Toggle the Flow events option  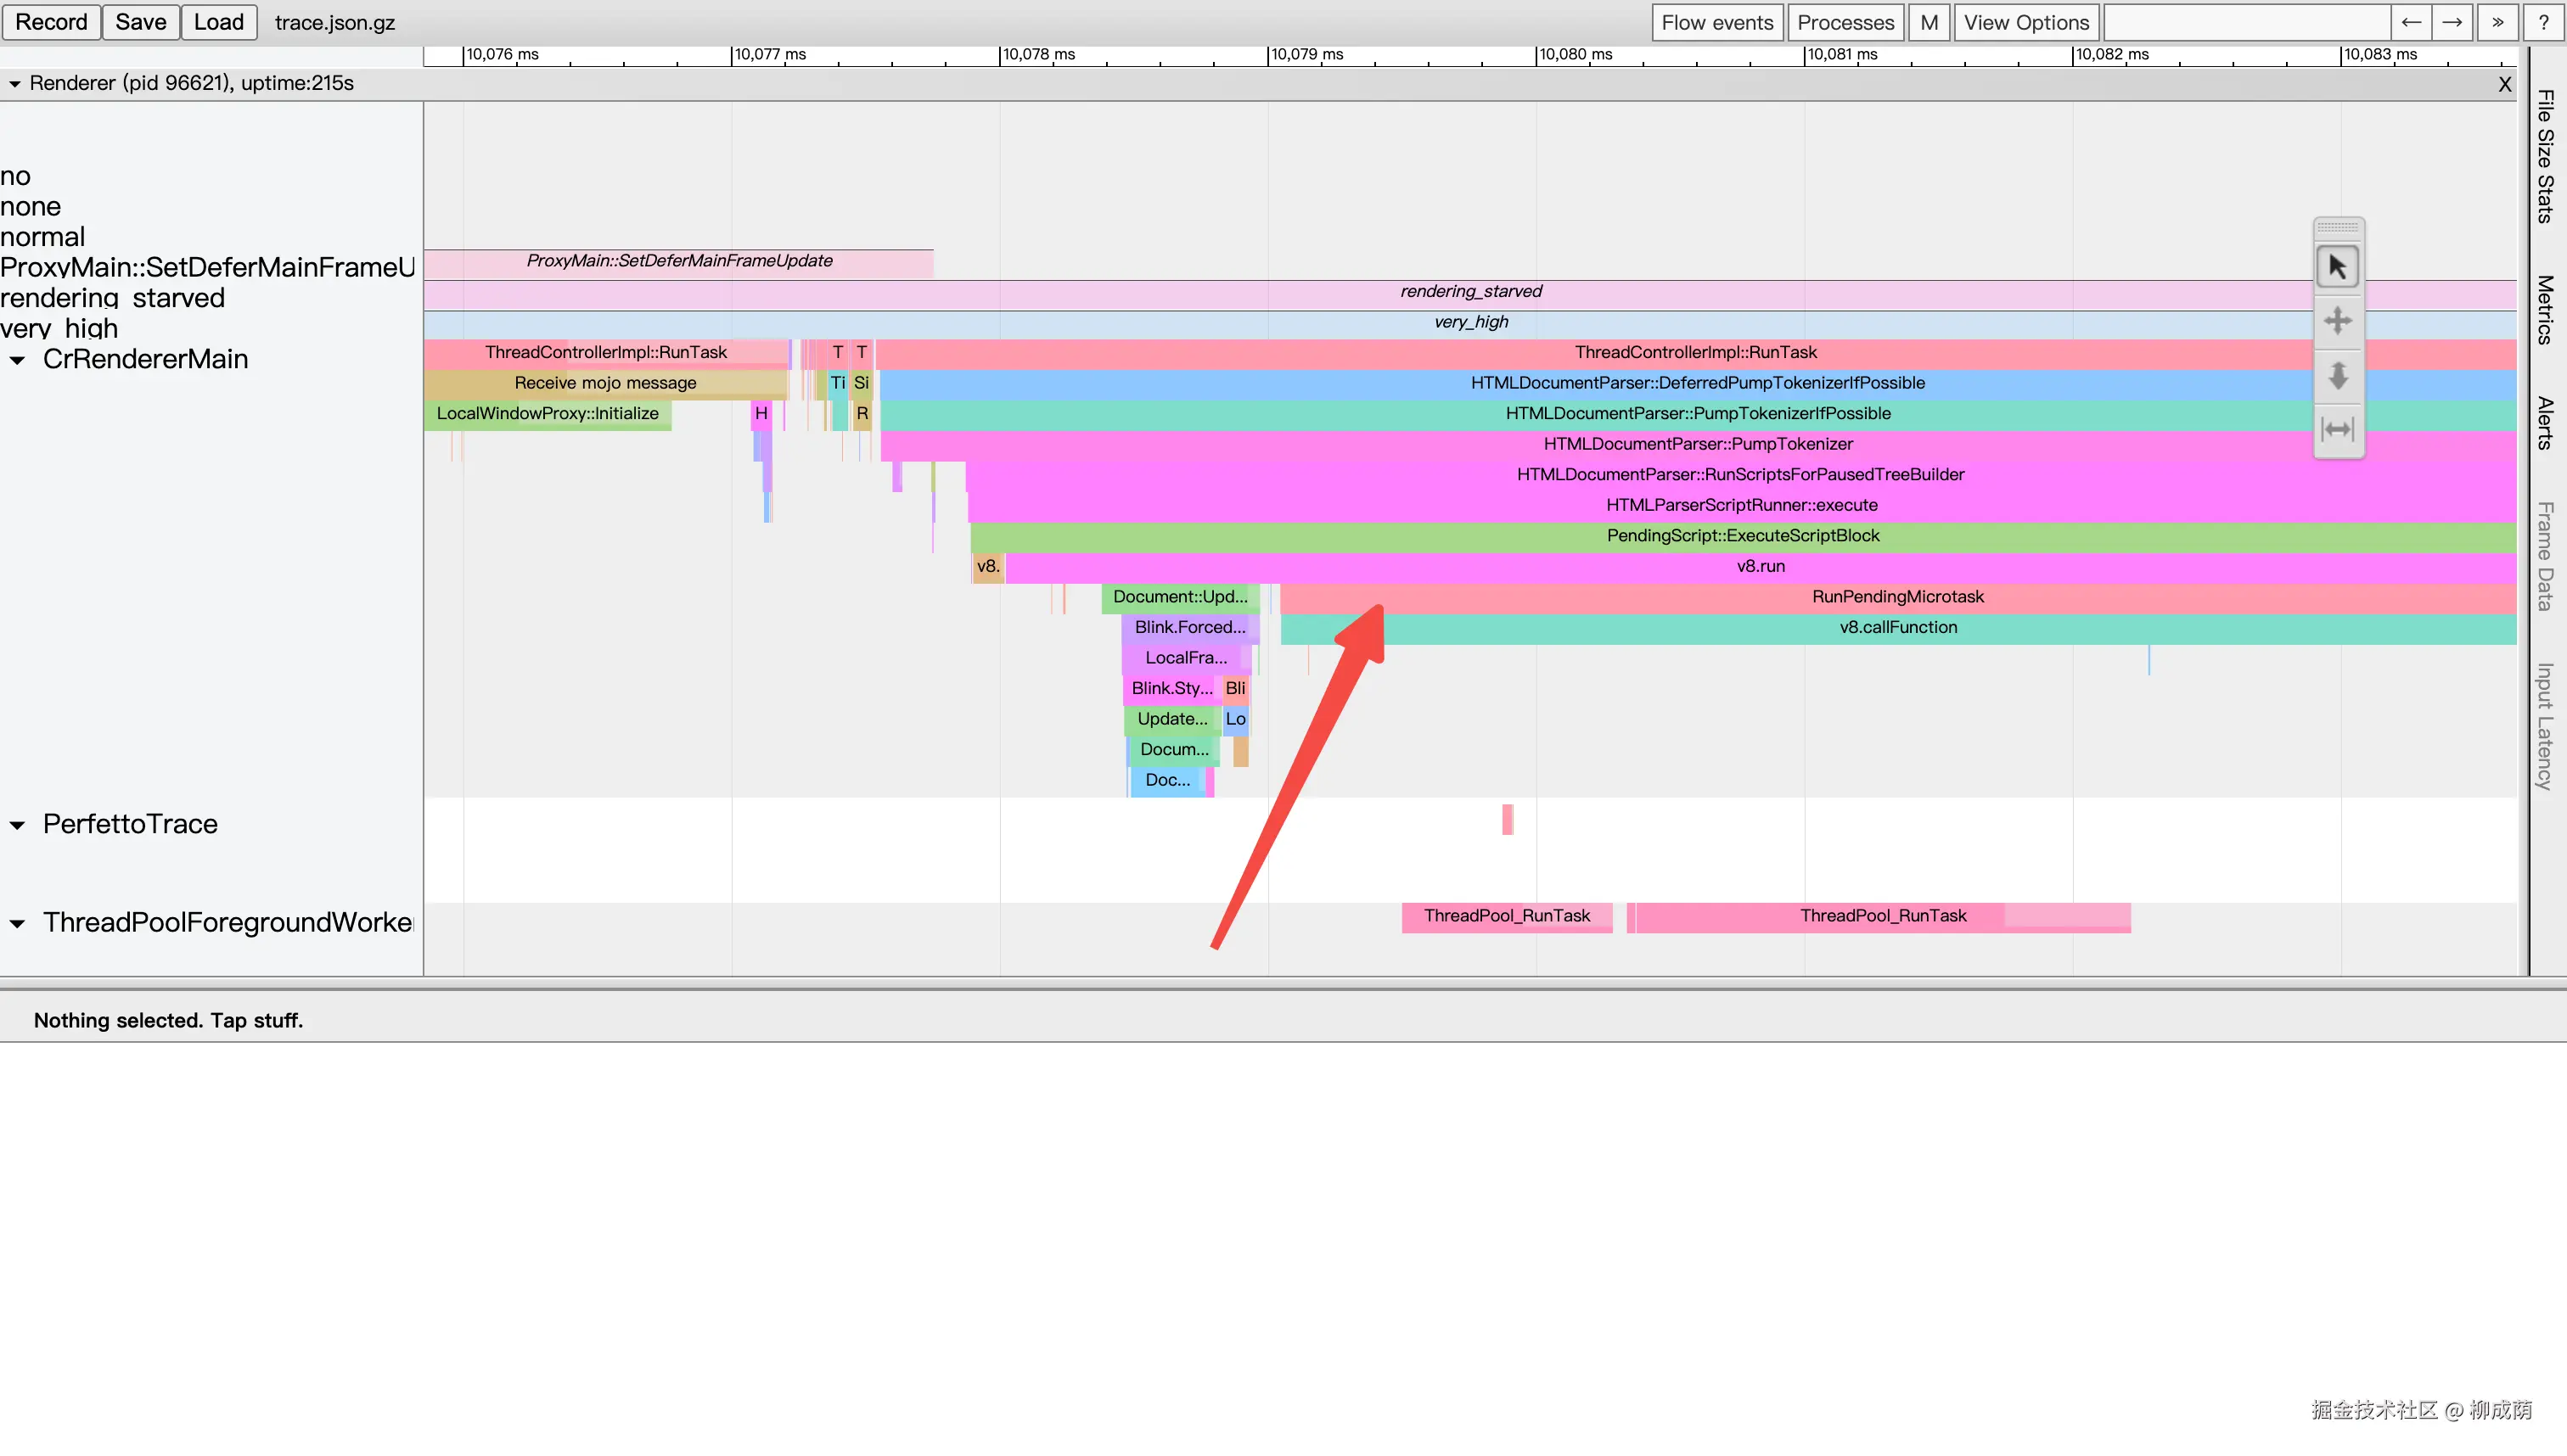(x=1716, y=22)
